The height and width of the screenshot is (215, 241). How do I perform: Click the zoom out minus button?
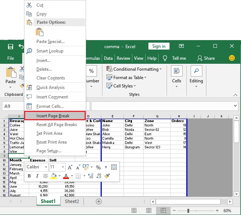tap(174, 211)
